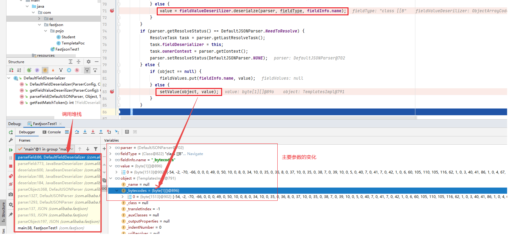Click the Drop Frame icon

pos(109,132)
